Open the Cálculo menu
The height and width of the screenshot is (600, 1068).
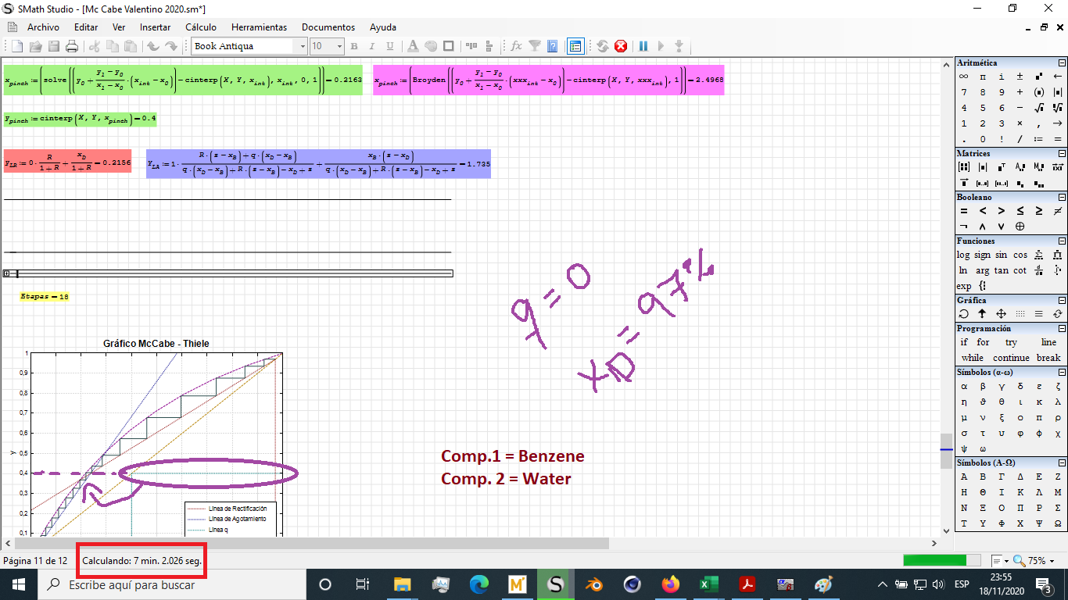(201, 27)
